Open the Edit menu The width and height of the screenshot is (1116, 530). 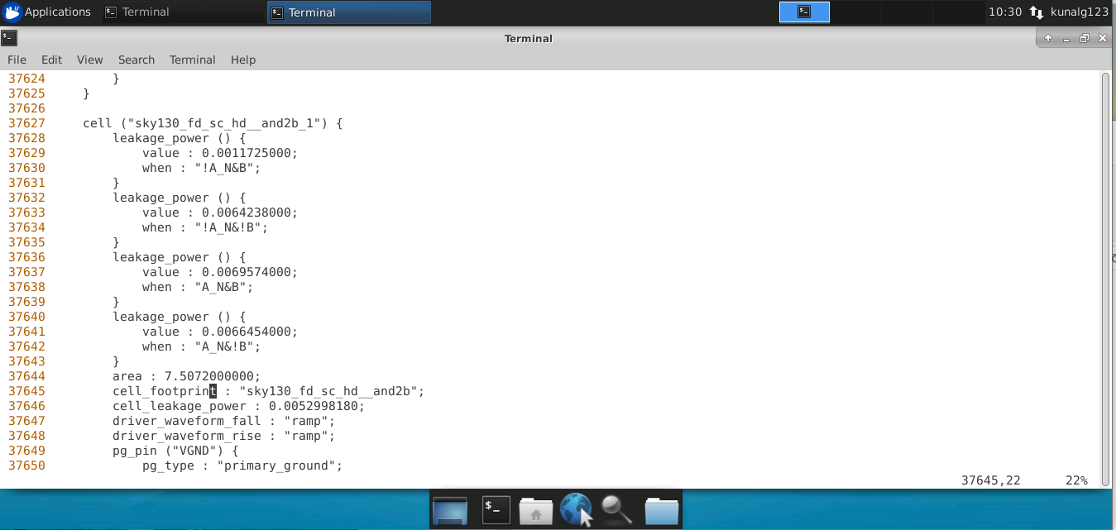[x=51, y=60]
